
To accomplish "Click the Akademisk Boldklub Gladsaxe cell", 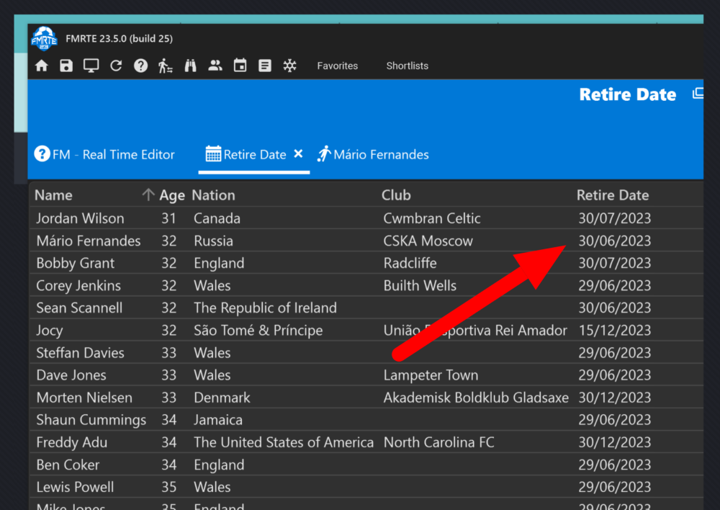I will (476, 398).
